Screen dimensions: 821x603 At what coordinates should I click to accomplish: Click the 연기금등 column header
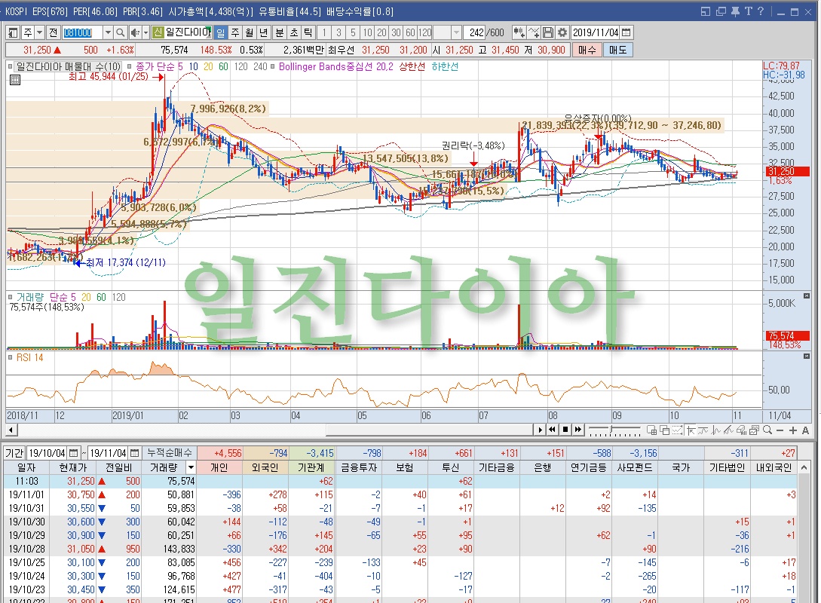pos(589,467)
